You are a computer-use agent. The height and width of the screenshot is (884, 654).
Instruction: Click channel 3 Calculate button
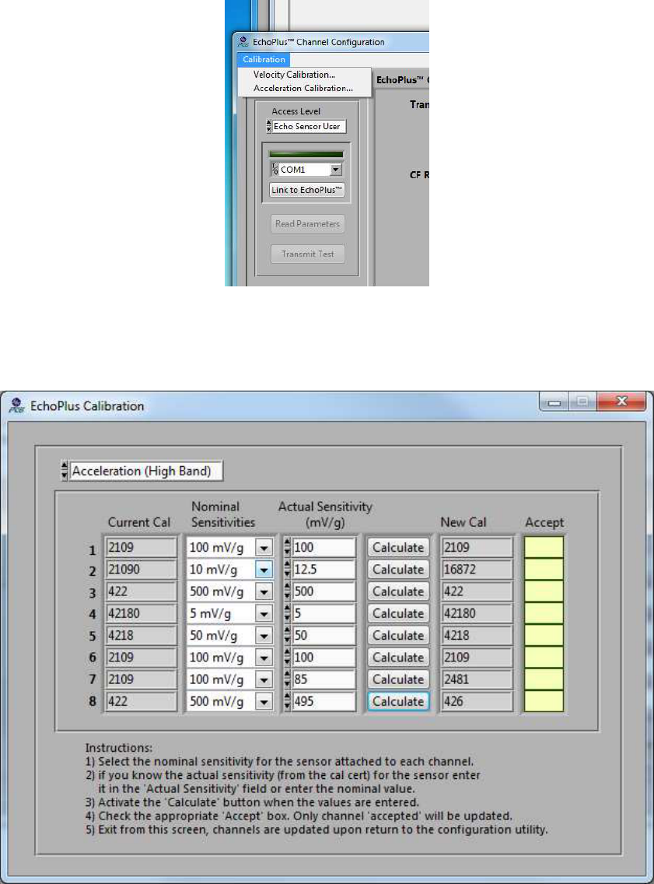coord(397,591)
